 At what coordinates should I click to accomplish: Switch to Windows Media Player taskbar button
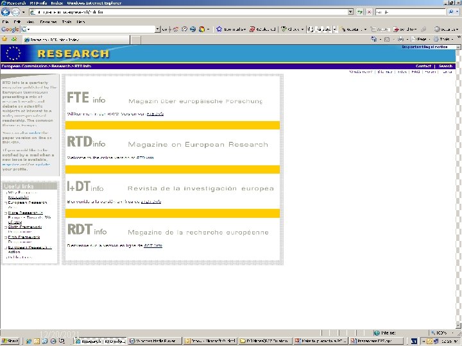coord(155,341)
